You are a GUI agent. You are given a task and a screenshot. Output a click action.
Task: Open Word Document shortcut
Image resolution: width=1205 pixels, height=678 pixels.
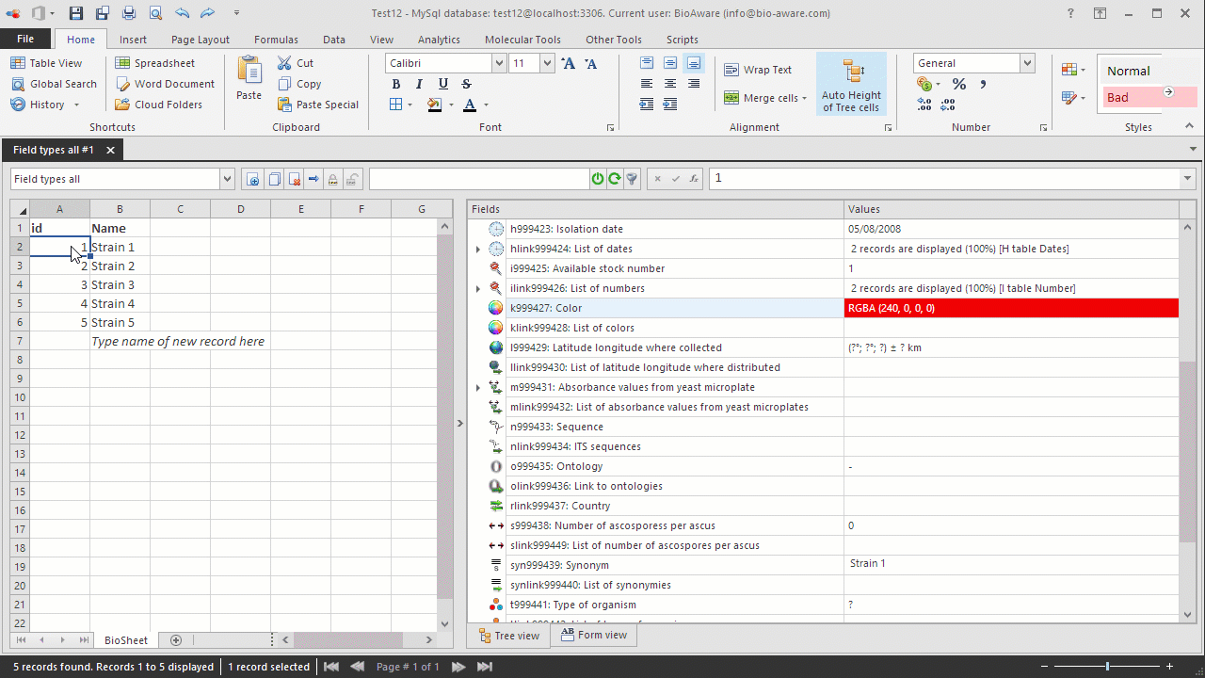(165, 84)
